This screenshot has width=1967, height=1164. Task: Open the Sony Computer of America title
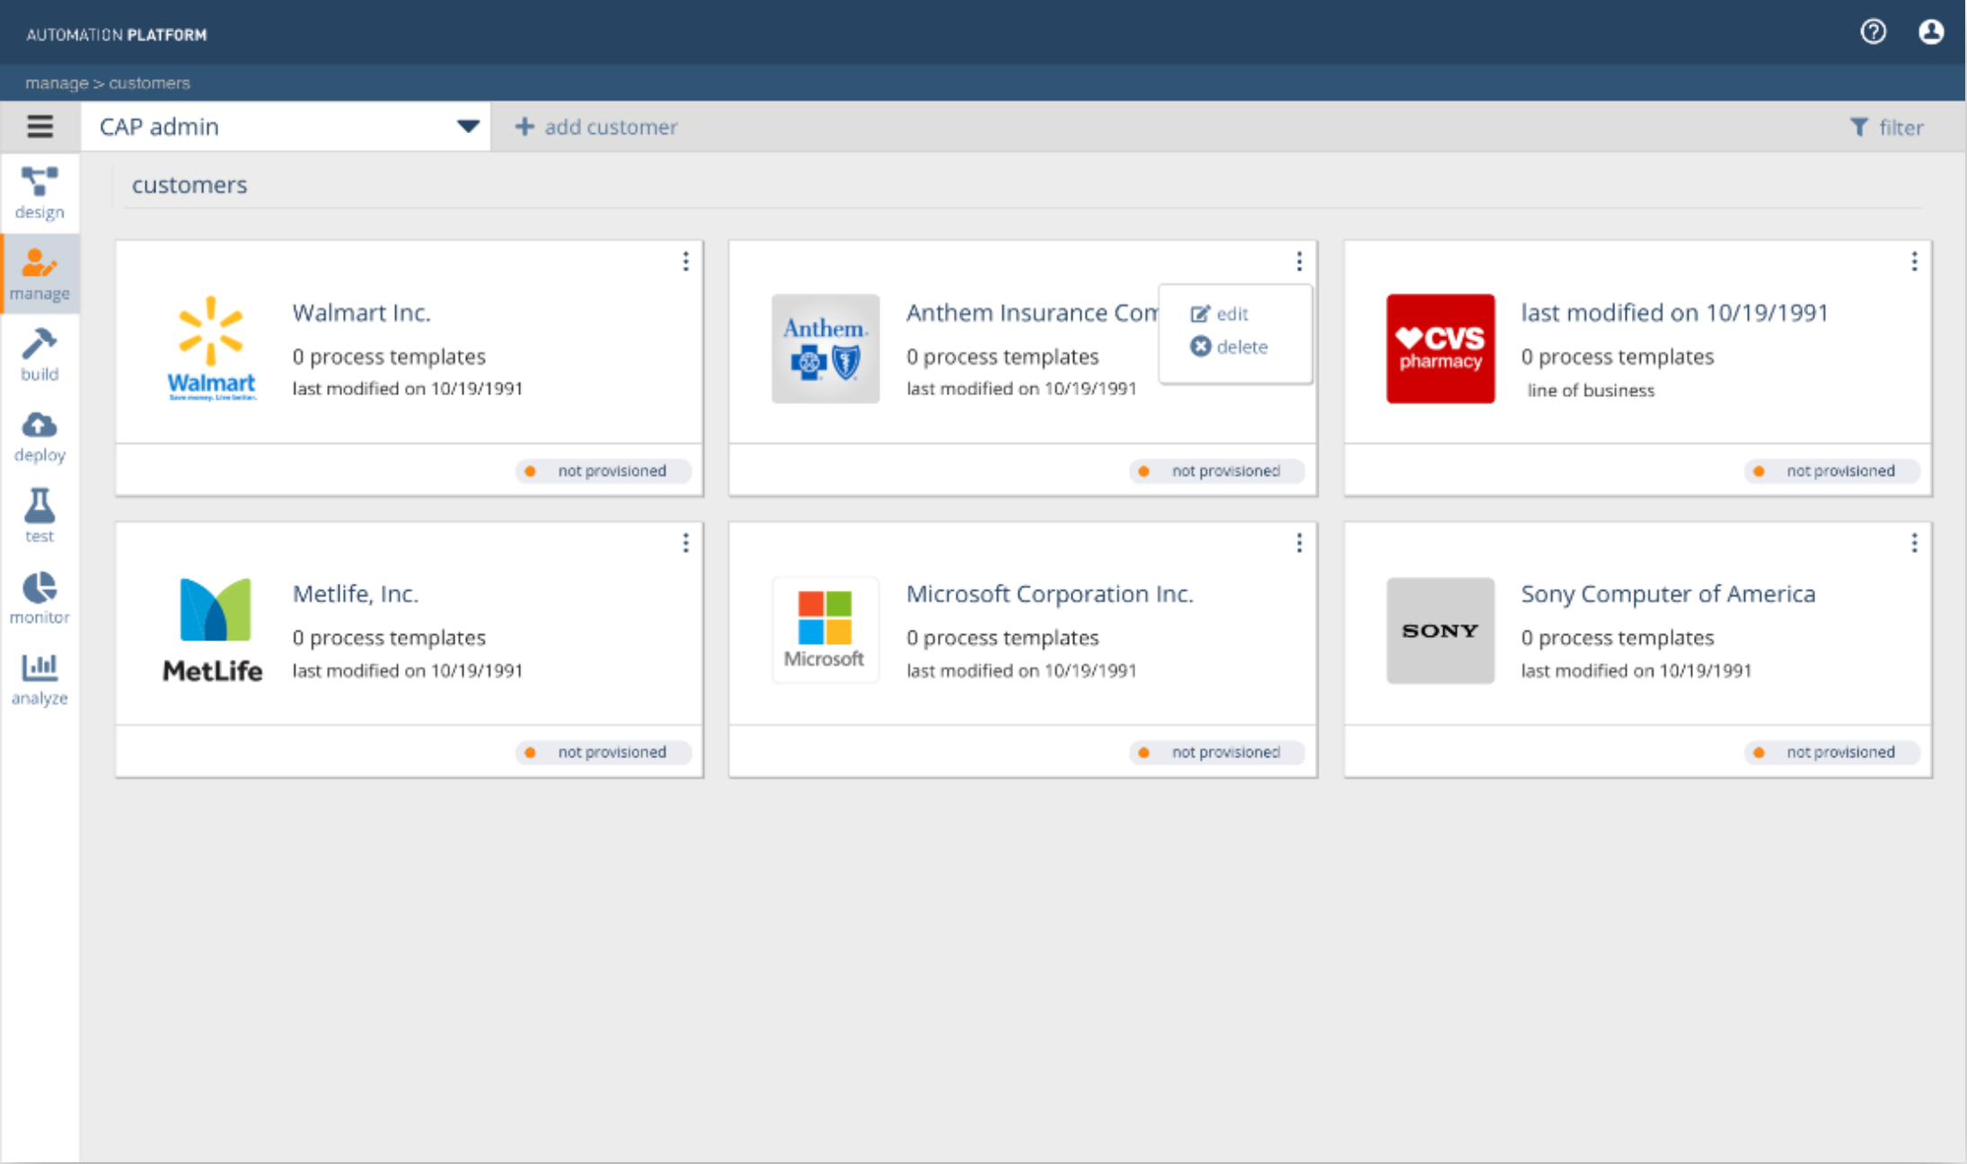point(1668,594)
